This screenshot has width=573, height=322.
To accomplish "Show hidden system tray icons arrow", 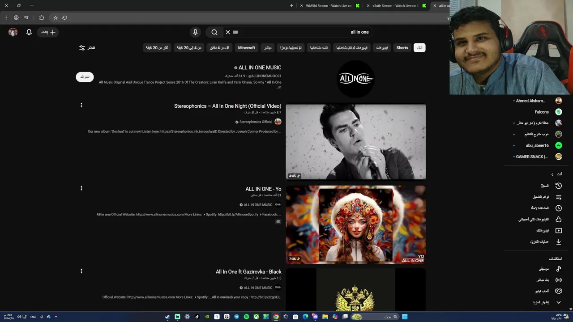I will [x=56, y=317].
